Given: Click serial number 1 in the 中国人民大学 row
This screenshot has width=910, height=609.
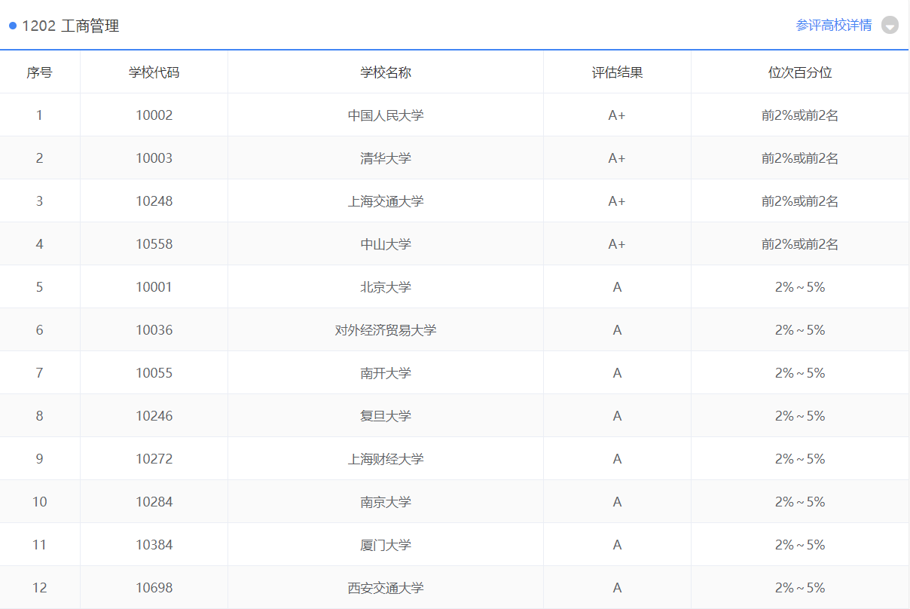Looking at the screenshot, I should 39,115.
